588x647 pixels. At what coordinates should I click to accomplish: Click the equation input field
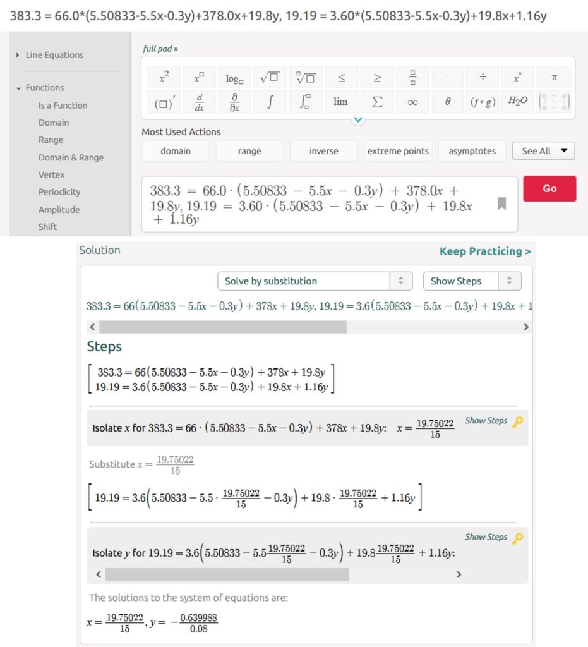tap(316, 203)
